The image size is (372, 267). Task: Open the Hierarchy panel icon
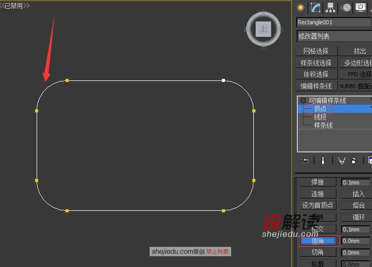click(330, 8)
